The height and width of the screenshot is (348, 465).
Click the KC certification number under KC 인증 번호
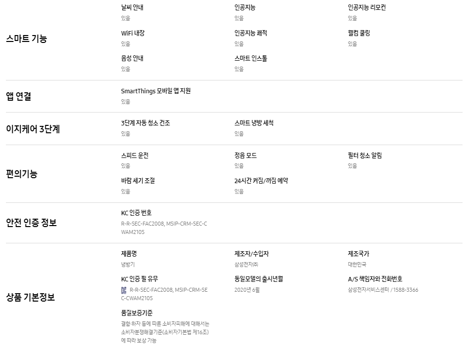164,228
